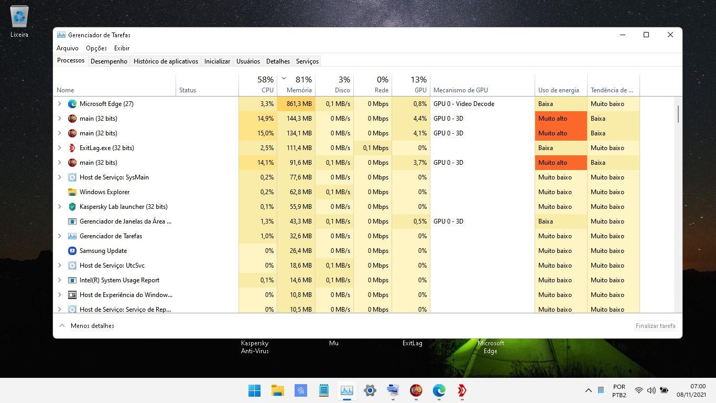The height and width of the screenshot is (403, 716).
Task: Expand Intel(R) System Usage Report row
Action: (x=60, y=280)
